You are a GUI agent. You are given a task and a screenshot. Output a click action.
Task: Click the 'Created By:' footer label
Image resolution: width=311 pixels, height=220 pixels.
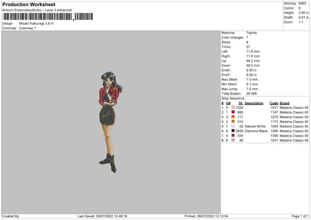11,216
